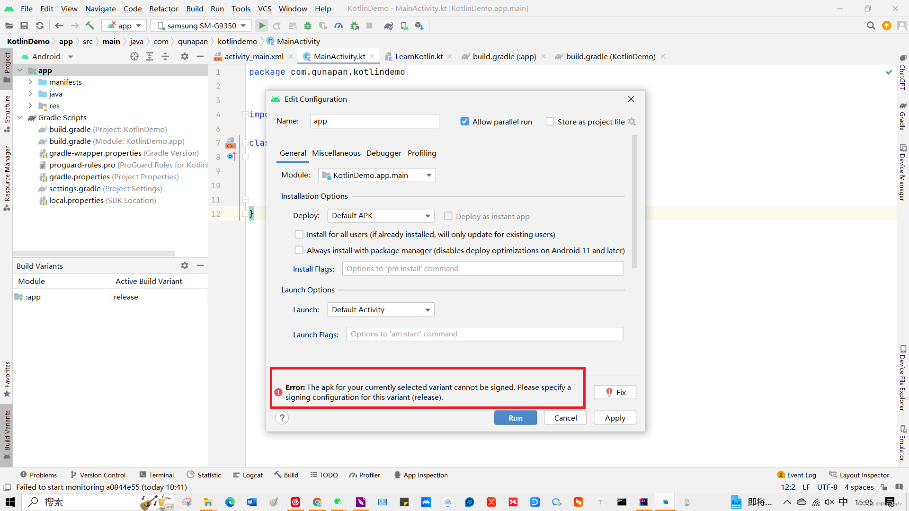
Task: Collapse the Gradle Scripts node
Action: pyautogui.click(x=20, y=117)
